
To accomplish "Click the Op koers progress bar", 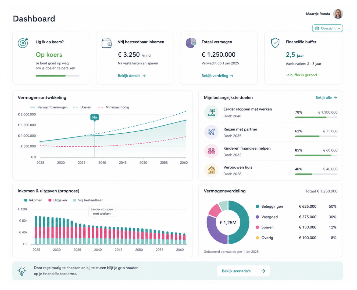I will [58, 76].
